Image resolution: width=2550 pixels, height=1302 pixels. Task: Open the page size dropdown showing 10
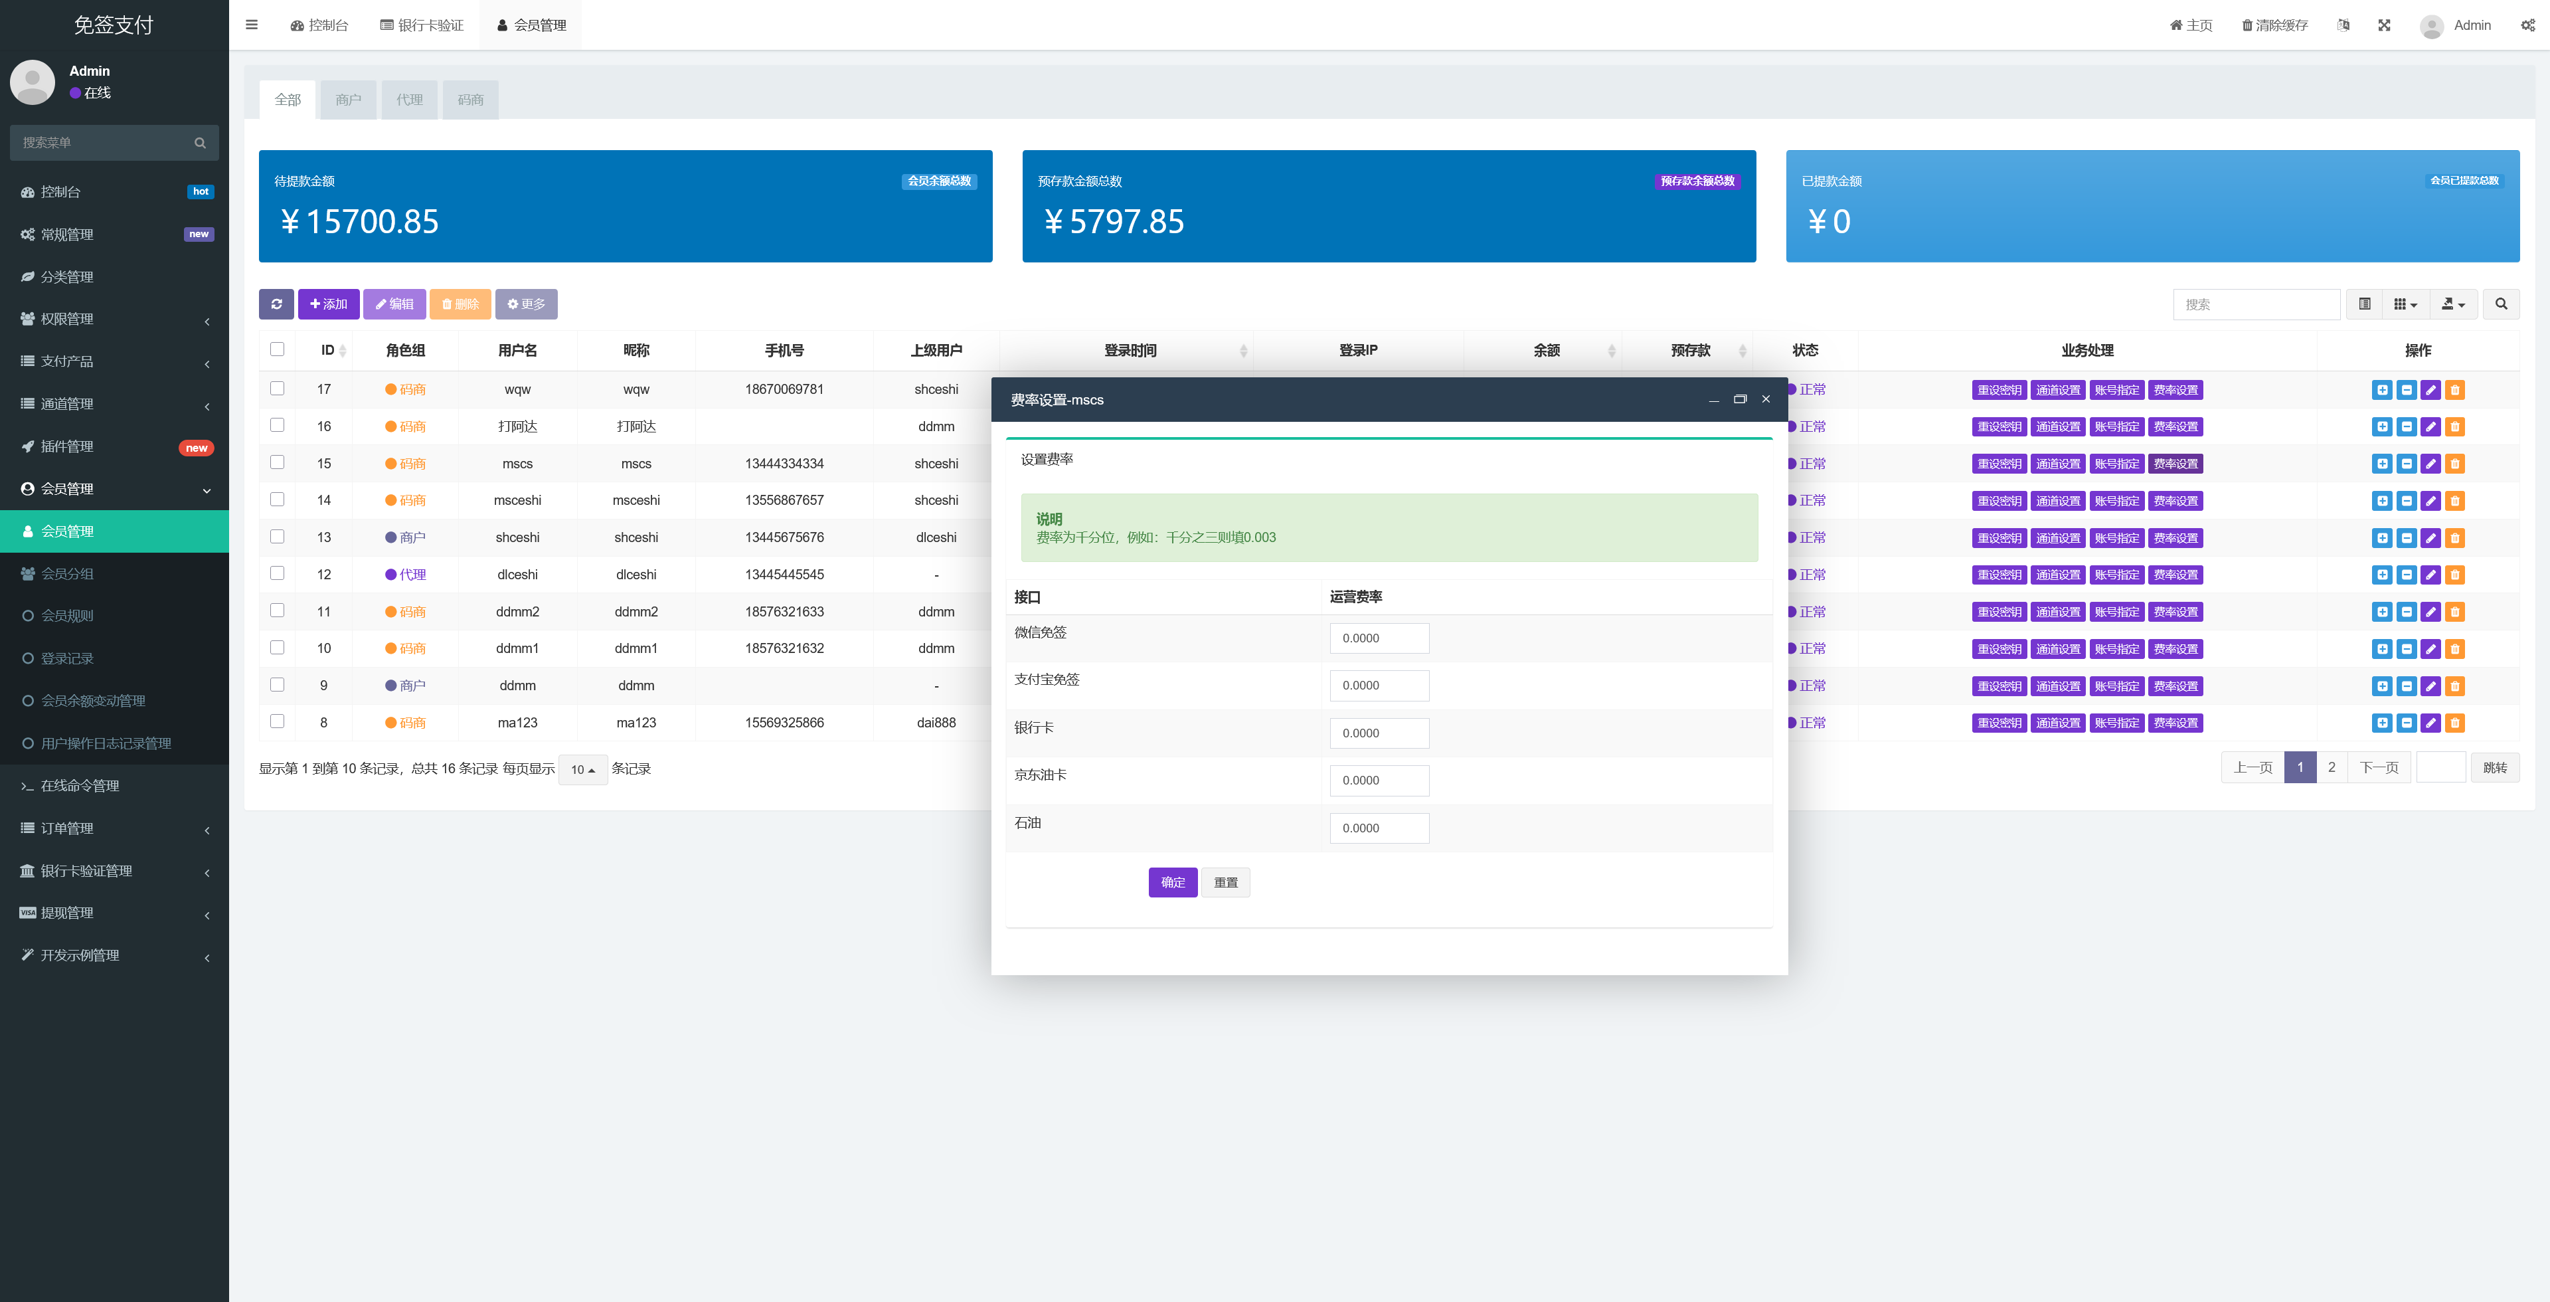coord(582,769)
